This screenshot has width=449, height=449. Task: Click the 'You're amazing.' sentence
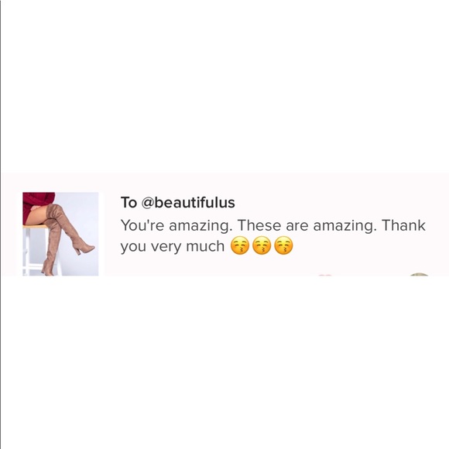177,225
